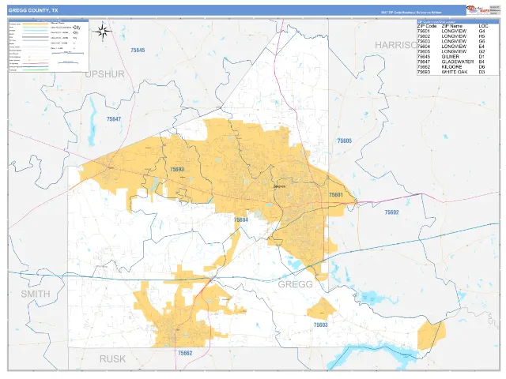
Task: Select GLADEWATER in the ZIP index table
Action: [458, 62]
